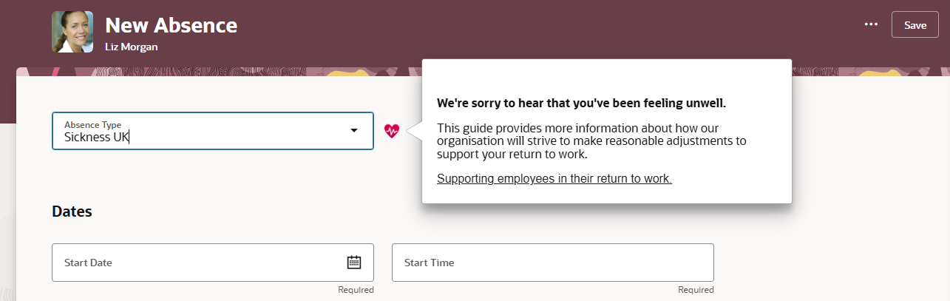The width and height of the screenshot is (950, 301).
Task: Click Required hint under Start Date
Action: click(356, 290)
